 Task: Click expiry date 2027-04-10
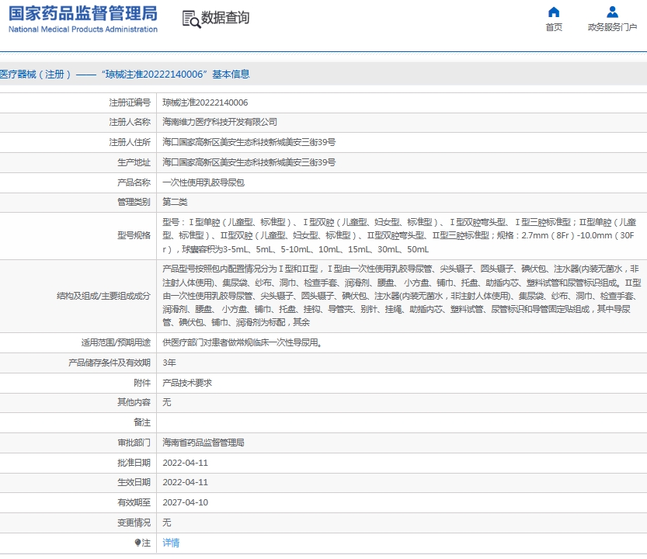186,502
